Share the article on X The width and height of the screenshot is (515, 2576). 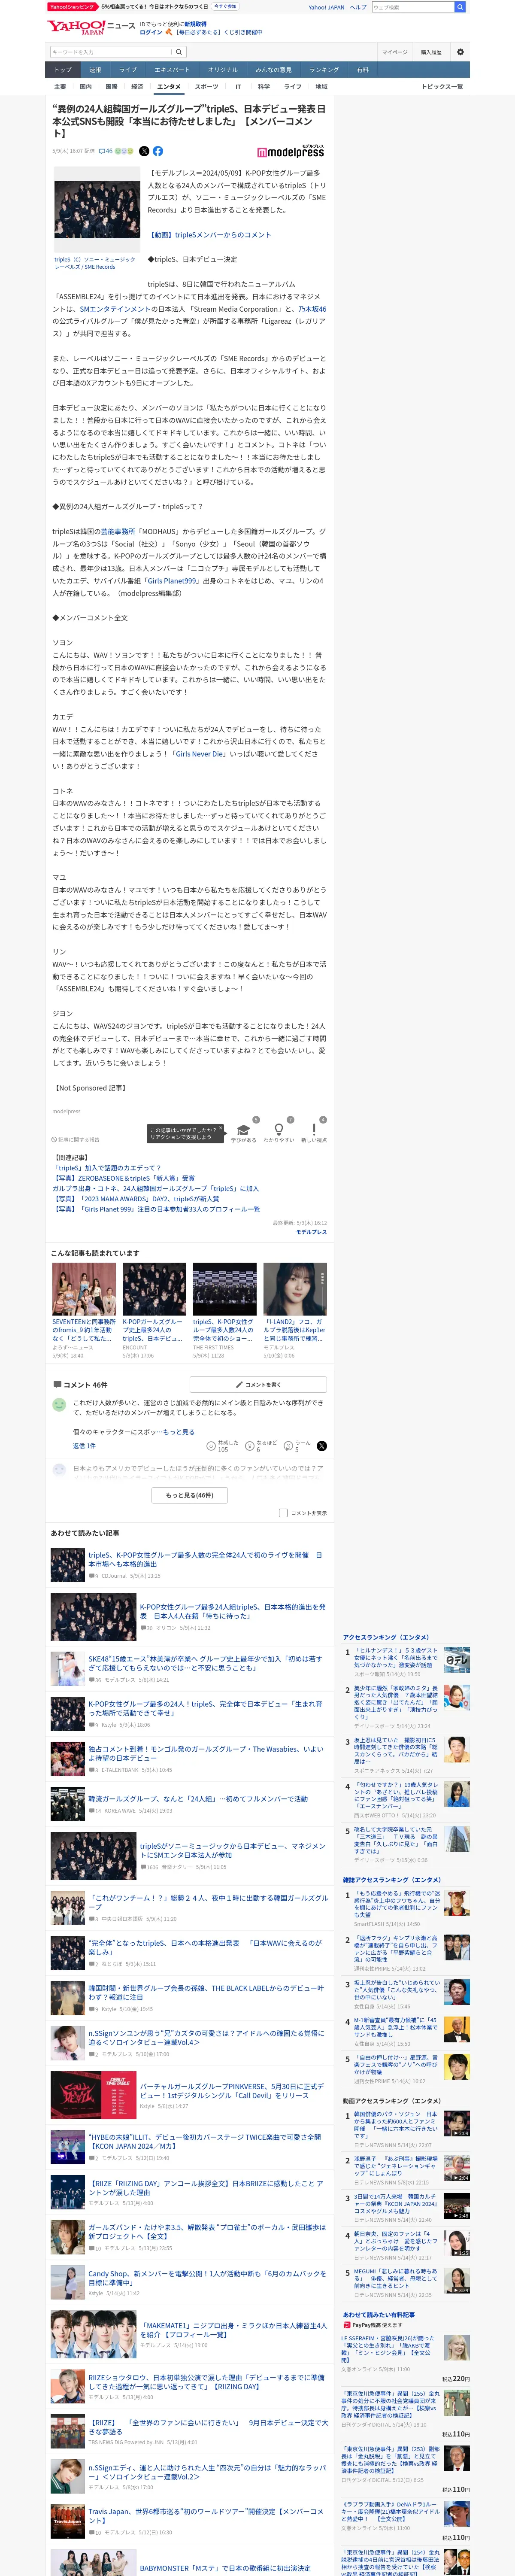[144, 151]
